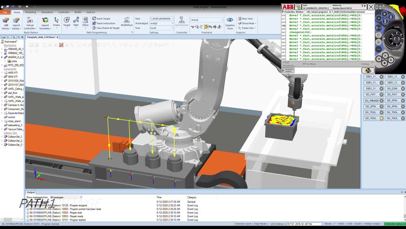
Task: Click the Synchronize controller icon
Action: pyautogui.click(x=181, y=20)
